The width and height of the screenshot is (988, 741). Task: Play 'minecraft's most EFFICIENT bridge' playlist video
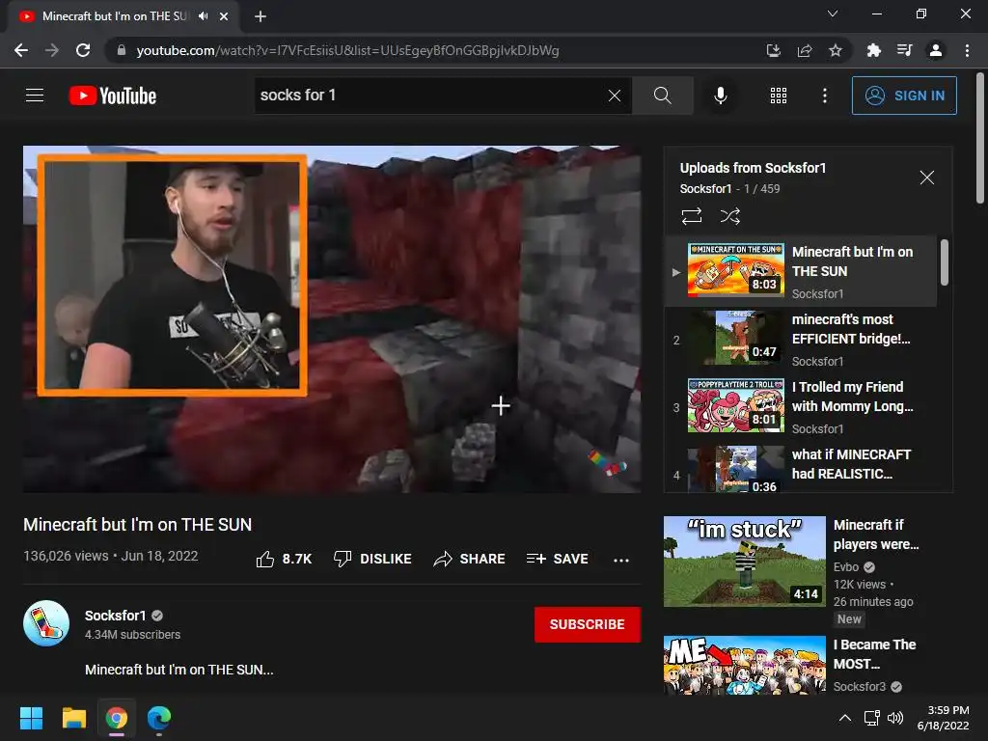[x=800, y=340]
